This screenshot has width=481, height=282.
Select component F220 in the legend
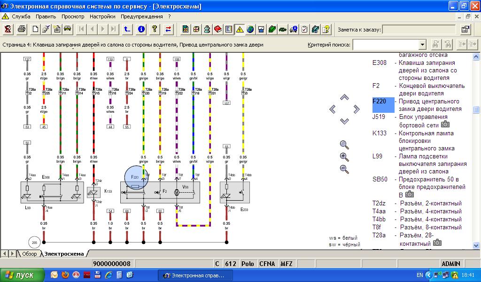[x=380, y=102]
